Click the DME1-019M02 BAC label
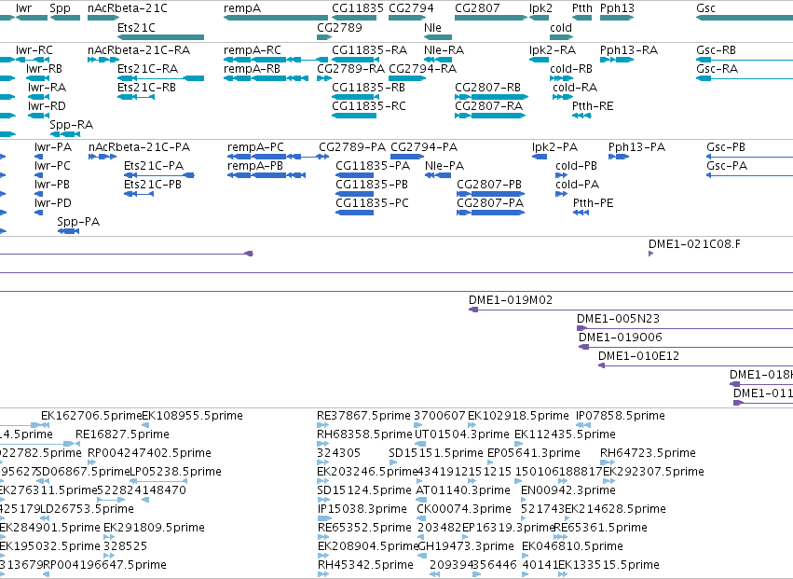This screenshot has height=579, width=793. pos(511,300)
